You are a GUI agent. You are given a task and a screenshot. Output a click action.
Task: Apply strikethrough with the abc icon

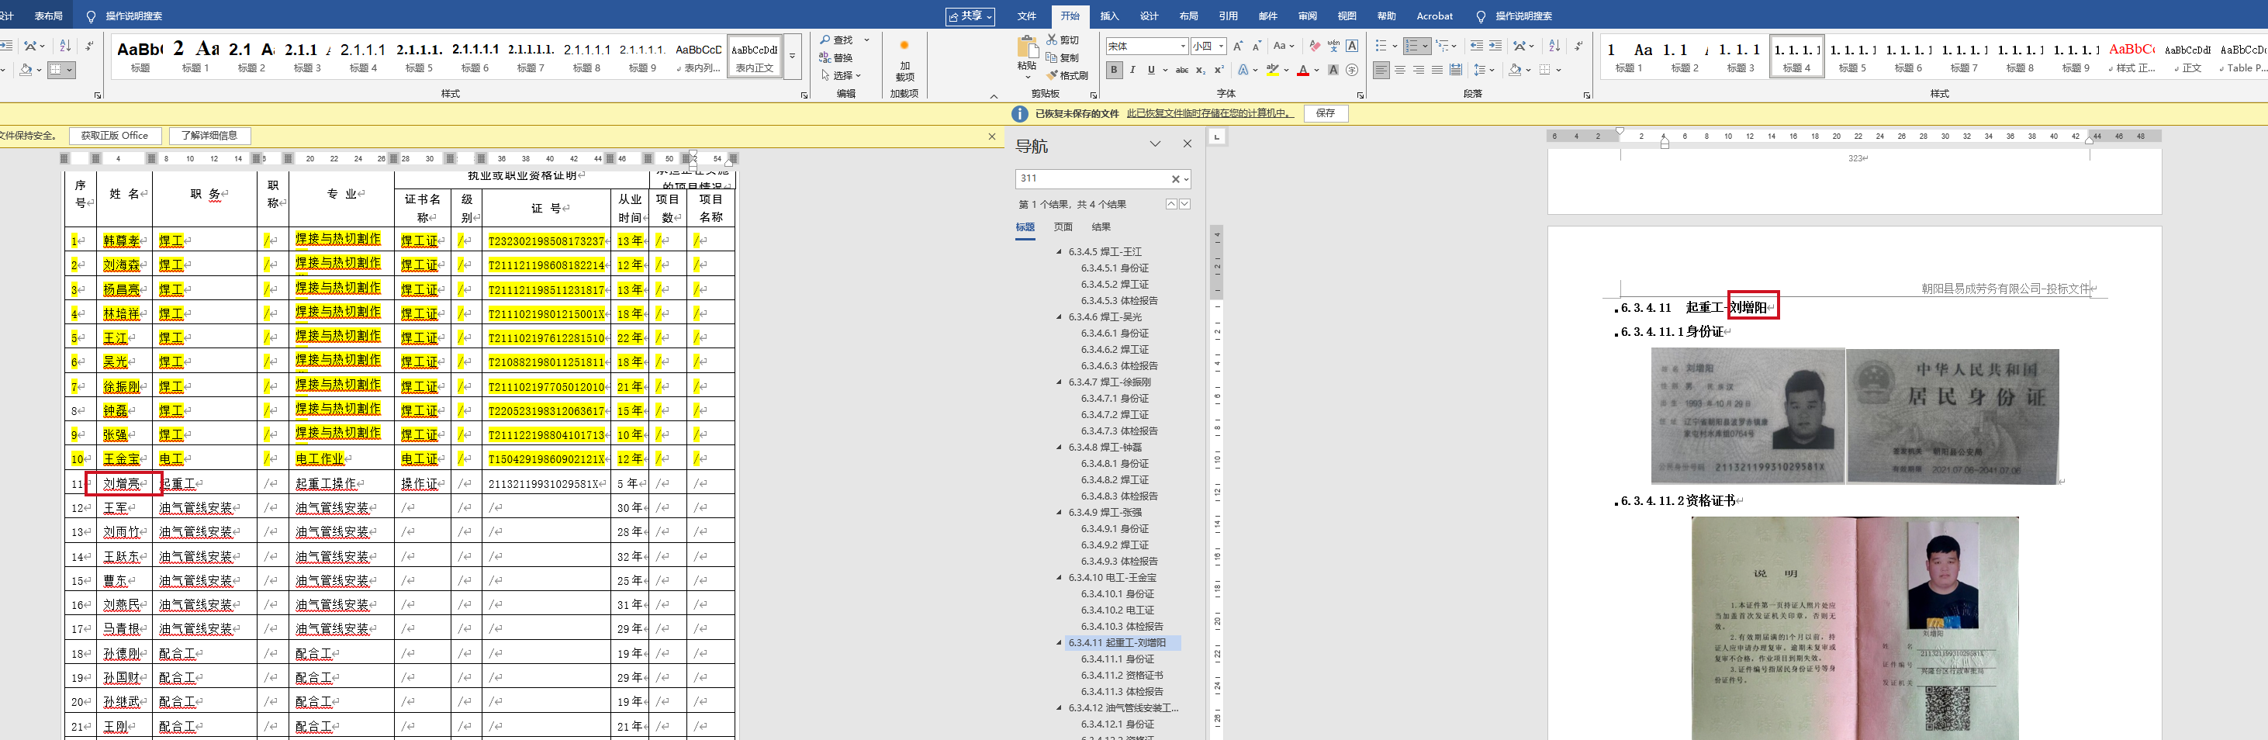tap(1181, 71)
